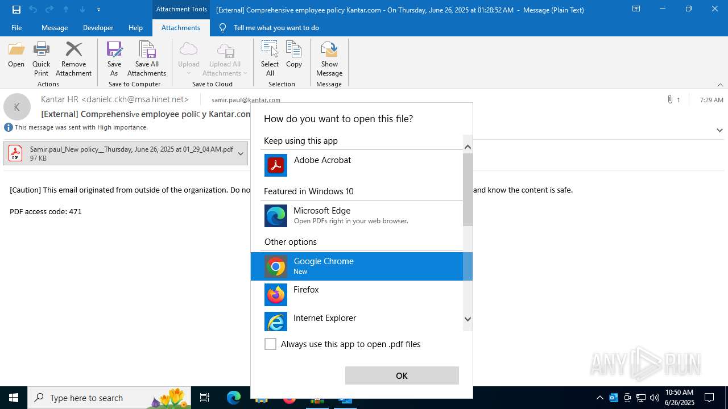Click the app list scroll up arrow
728x409 pixels.
[468, 147]
